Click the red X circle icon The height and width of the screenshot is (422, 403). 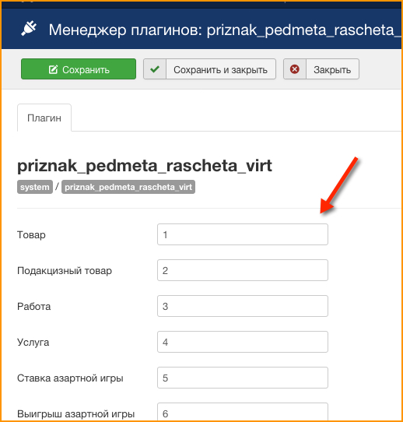click(295, 69)
